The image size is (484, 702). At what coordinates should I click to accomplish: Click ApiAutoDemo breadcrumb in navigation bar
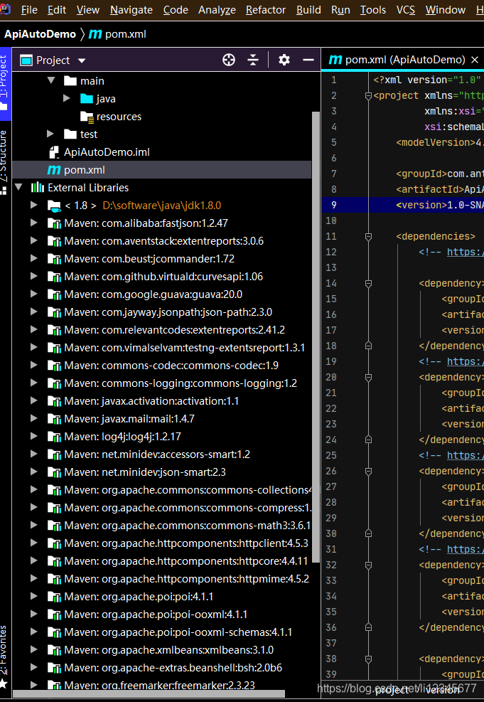(x=40, y=34)
